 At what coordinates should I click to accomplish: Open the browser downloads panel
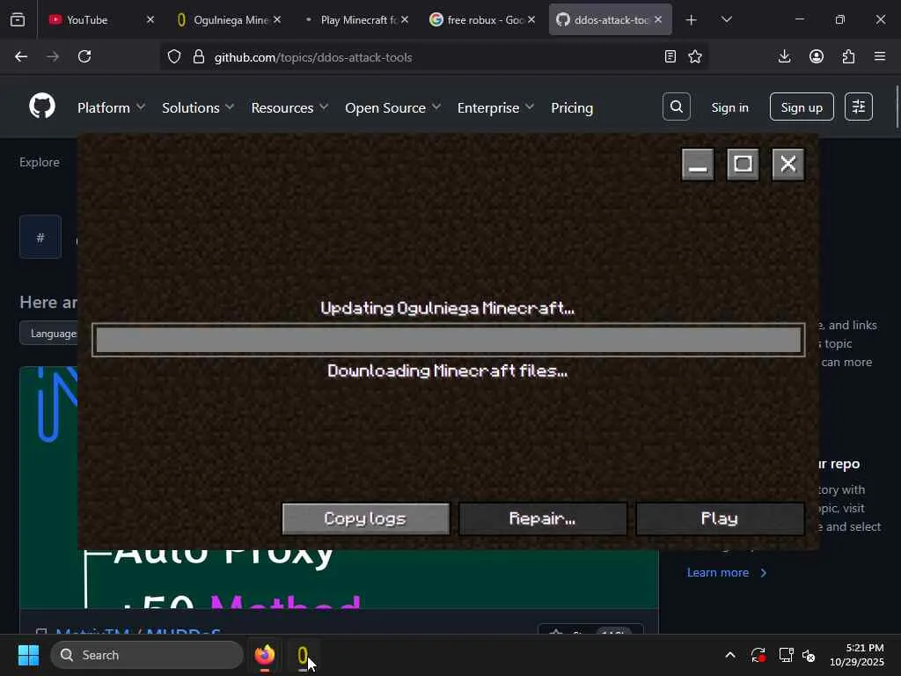click(x=784, y=56)
